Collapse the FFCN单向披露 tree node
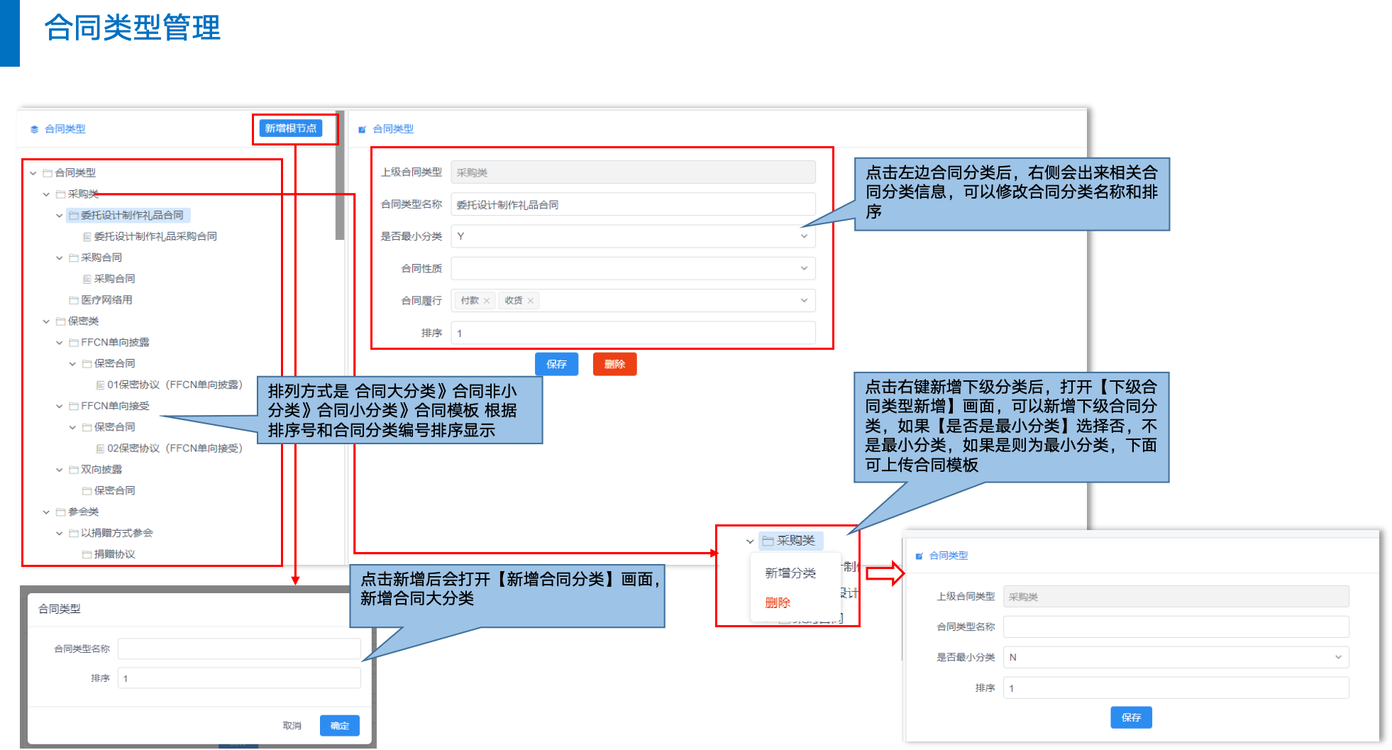This screenshot has width=1392, height=750. coord(60,343)
